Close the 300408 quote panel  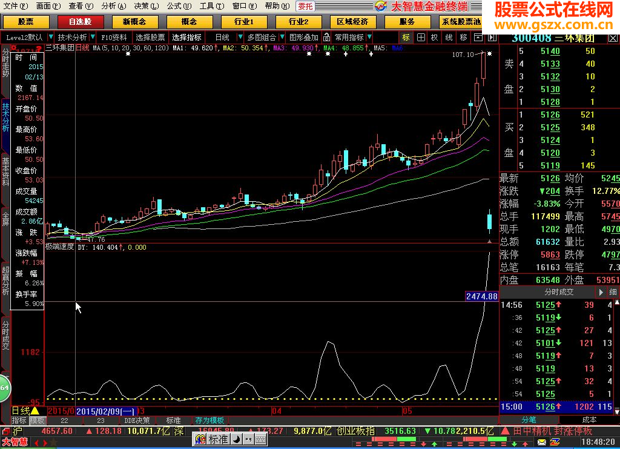click(x=613, y=38)
